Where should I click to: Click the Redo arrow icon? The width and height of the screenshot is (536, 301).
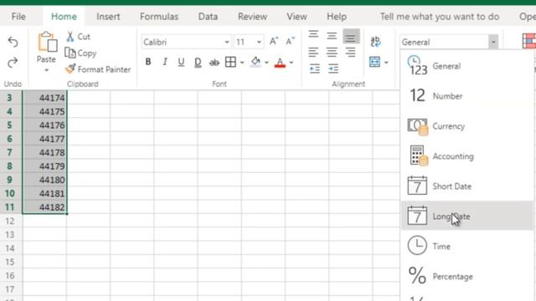coord(13,63)
